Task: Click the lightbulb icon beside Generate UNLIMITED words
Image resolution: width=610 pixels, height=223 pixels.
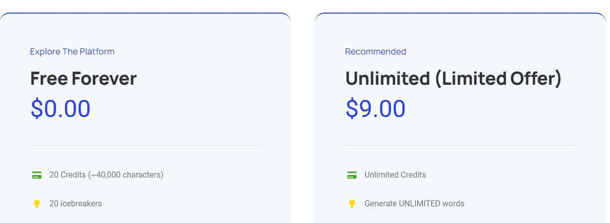Action: pos(352,204)
